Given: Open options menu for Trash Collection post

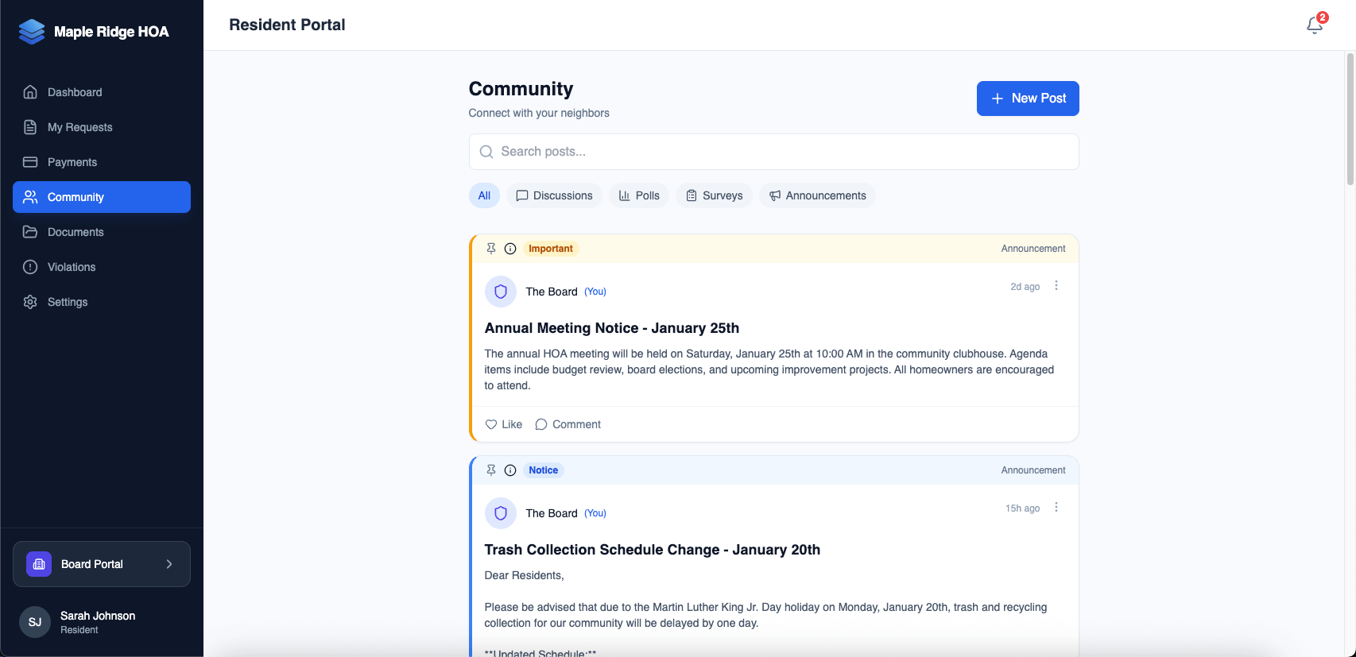Looking at the screenshot, I should click(1056, 508).
